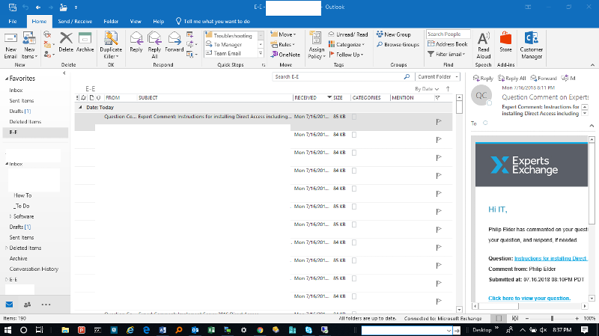Create a New Email
Viewport: 599px width, 336px height.
[10, 46]
